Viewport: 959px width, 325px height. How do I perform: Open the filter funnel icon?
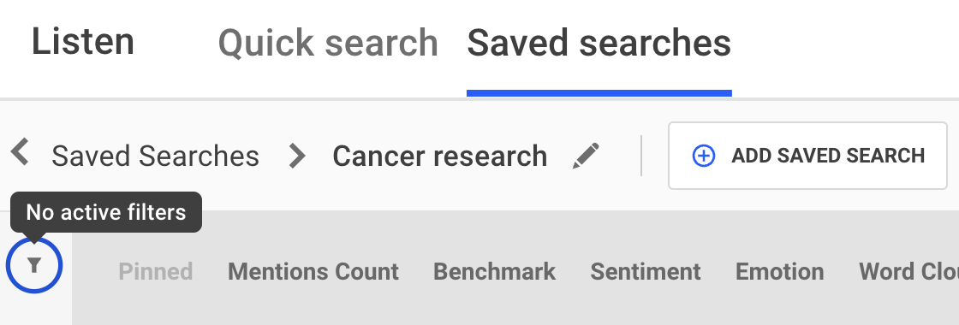pyautogui.click(x=34, y=265)
